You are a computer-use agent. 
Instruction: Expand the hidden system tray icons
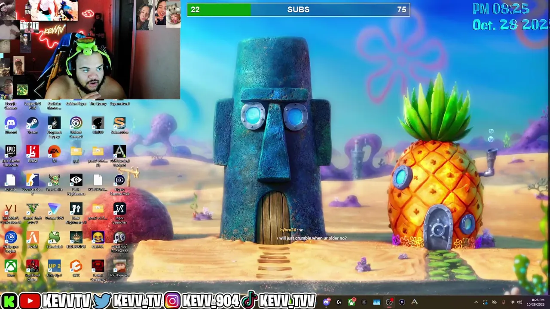[476, 302]
